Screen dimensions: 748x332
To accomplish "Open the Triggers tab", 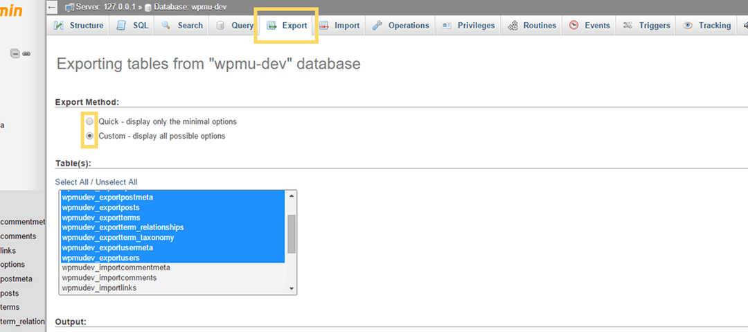I will [x=647, y=26].
